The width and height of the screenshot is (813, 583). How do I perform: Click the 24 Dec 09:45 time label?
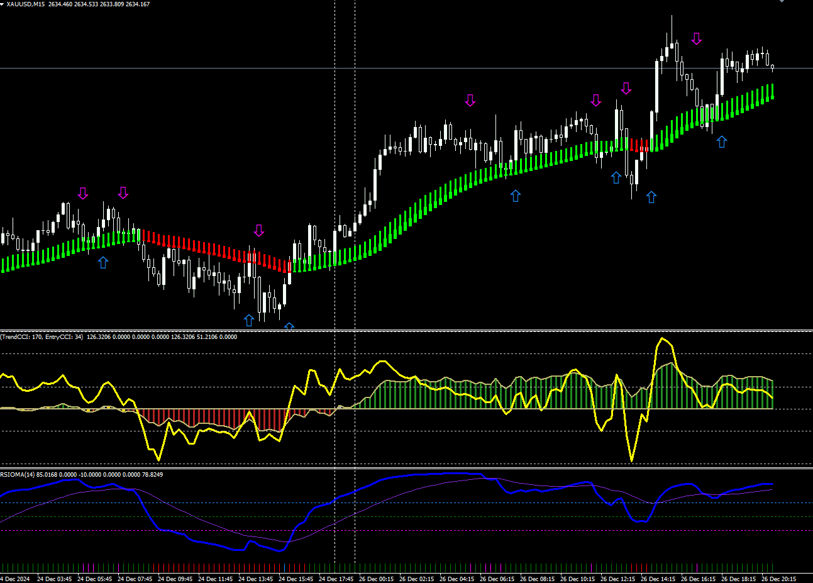tap(175, 579)
